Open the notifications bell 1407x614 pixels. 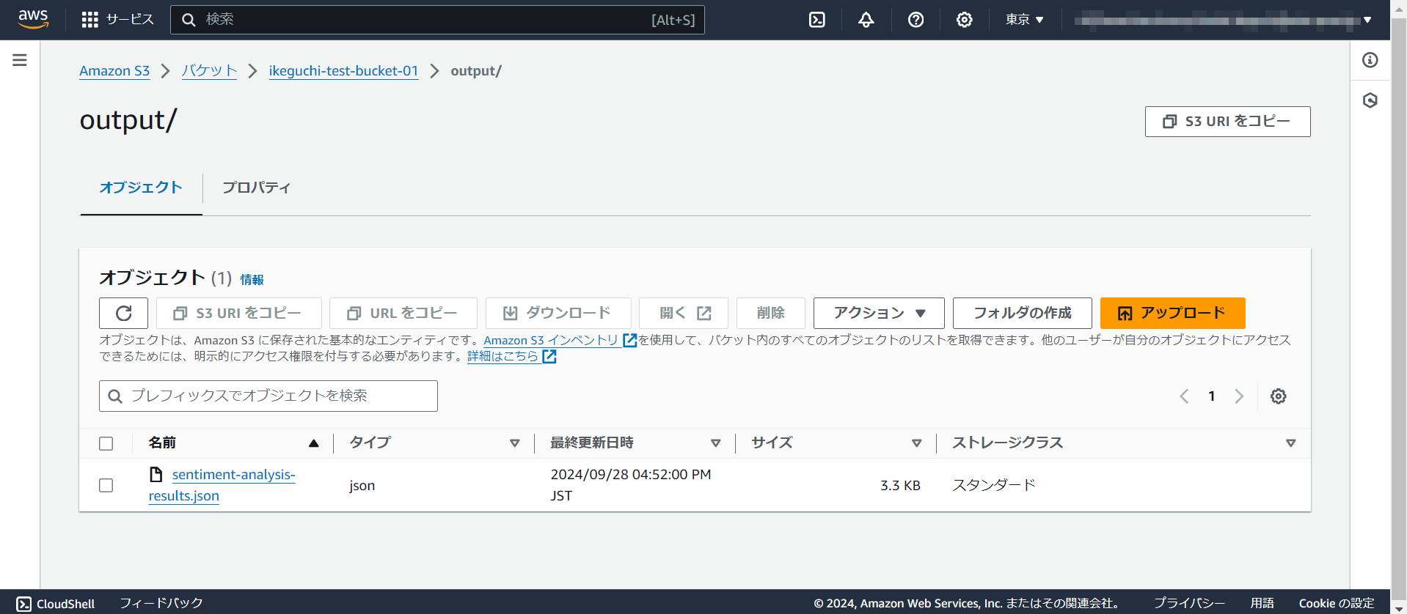tap(866, 20)
